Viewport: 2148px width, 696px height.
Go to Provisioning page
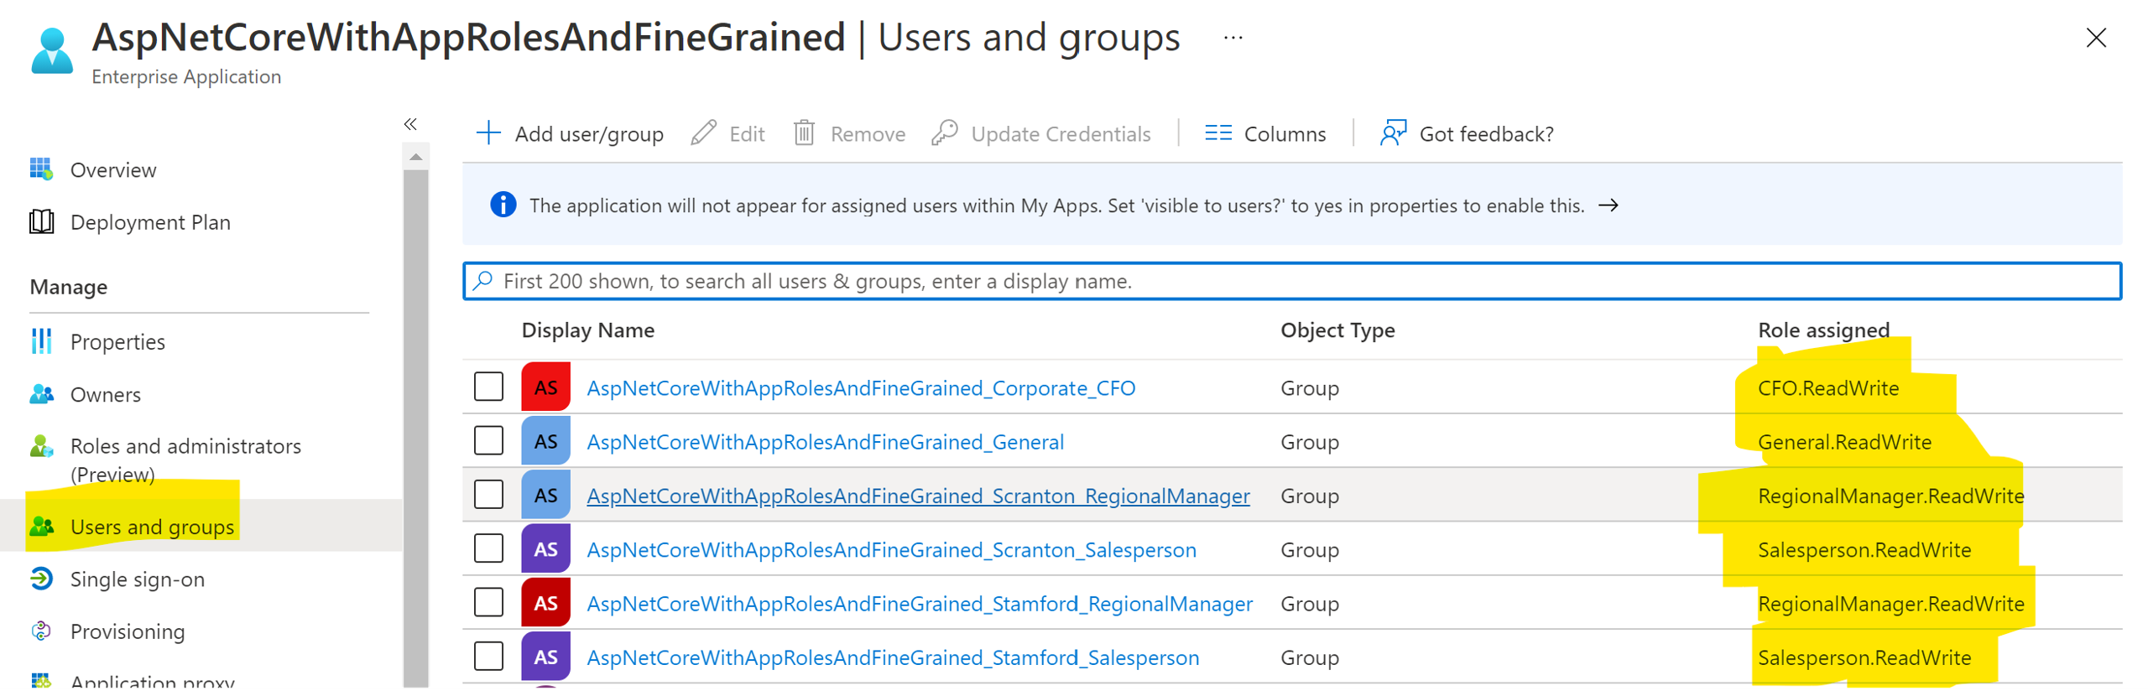click(128, 631)
